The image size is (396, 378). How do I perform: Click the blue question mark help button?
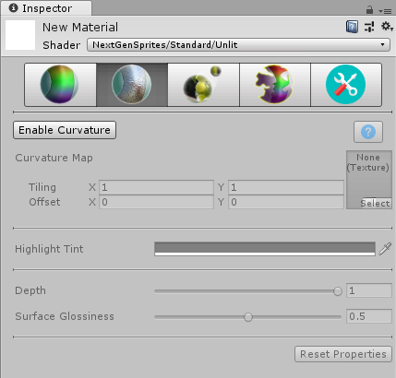(x=368, y=132)
